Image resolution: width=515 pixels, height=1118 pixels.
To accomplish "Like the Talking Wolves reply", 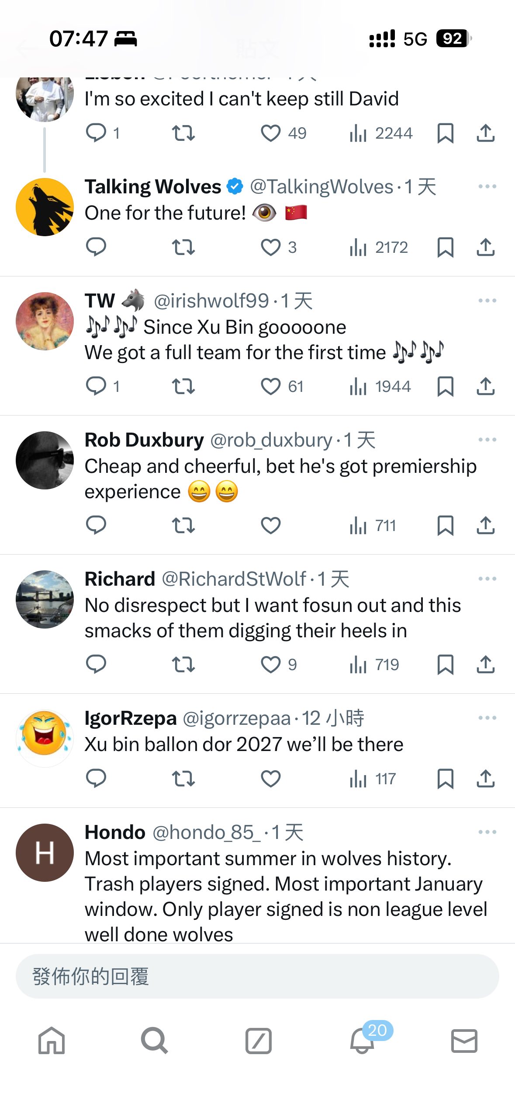I will pos(270,248).
